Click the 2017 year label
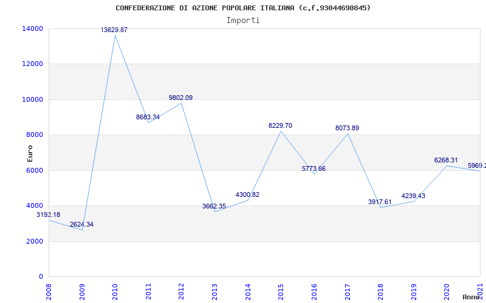 click(x=347, y=291)
